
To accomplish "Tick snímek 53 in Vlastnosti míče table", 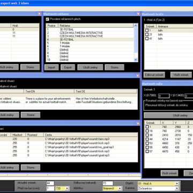I will click(x=147, y=143).
